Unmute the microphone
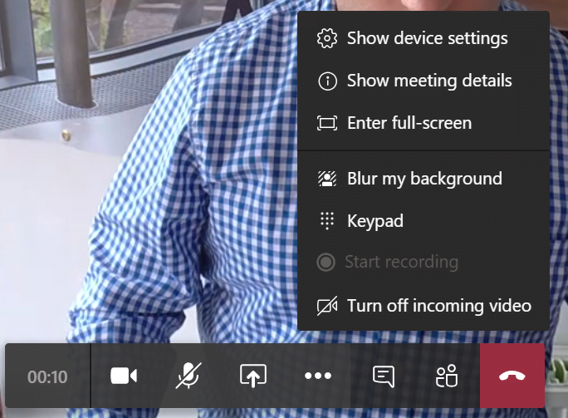 [189, 376]
